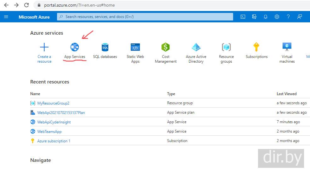This screenshot has height=171, width=310.
Task: Open the MyResourceGroup2 resource link
Action: tap(53, 103)
